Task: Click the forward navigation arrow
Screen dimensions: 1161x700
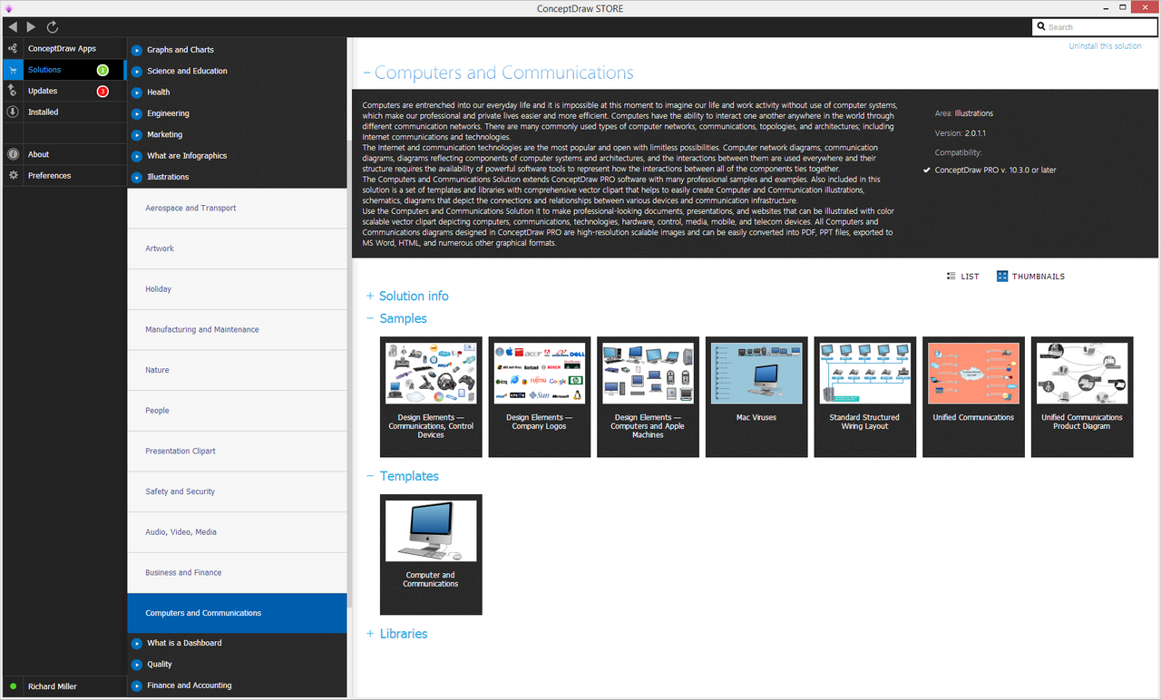Action: pyautogui.click(x=32, y=27)
